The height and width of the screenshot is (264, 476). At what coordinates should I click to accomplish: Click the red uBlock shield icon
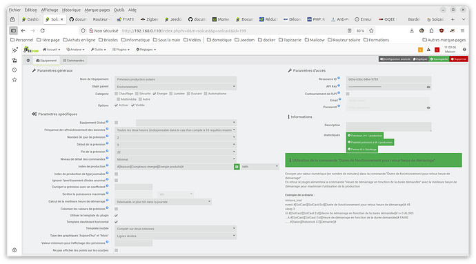coord(442,30)
